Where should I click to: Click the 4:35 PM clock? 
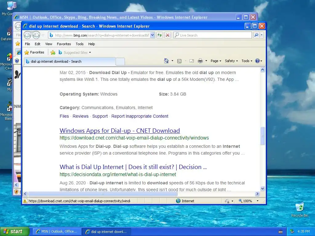click(x=303, y=231)
